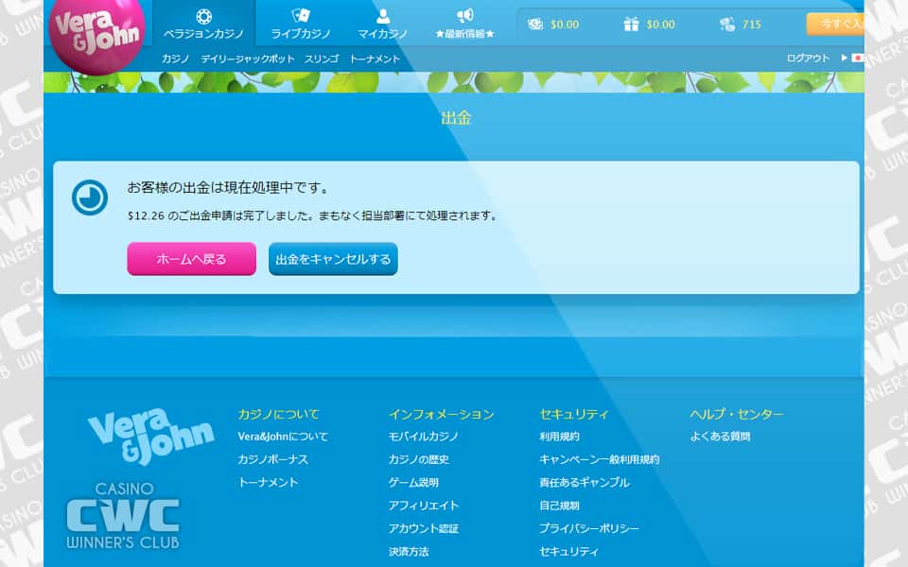The image size is (908, 567).
Task: Open the カジノボーナス footer link
Action: point(272,459)
